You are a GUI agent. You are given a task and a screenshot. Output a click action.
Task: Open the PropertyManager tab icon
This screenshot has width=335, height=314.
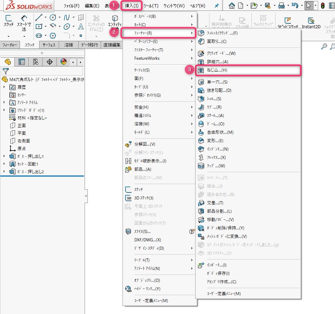pyautogui.click(x=22, y=62)
